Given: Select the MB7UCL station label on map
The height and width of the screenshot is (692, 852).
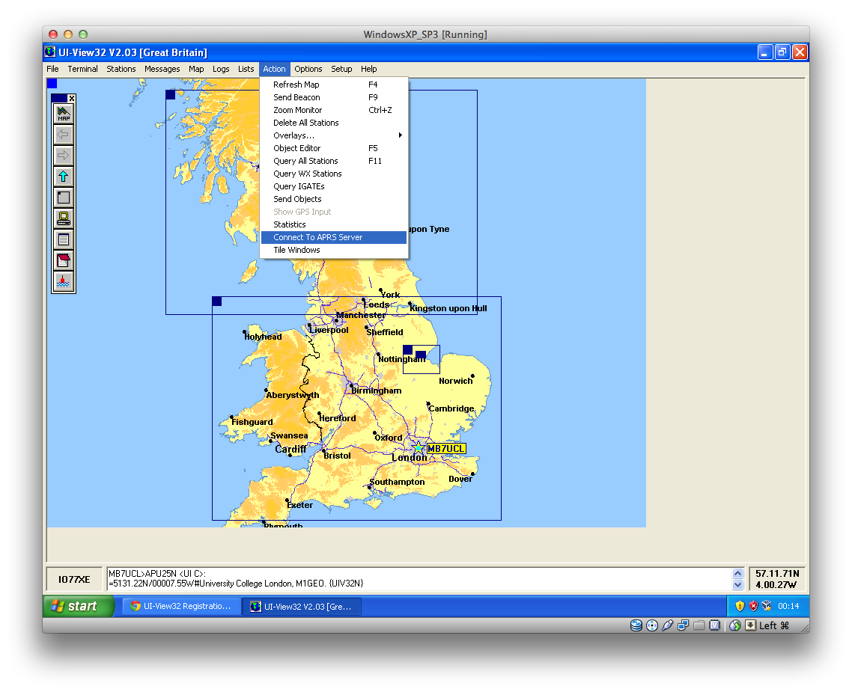Looking at the screenshot, I should point(446,449).
